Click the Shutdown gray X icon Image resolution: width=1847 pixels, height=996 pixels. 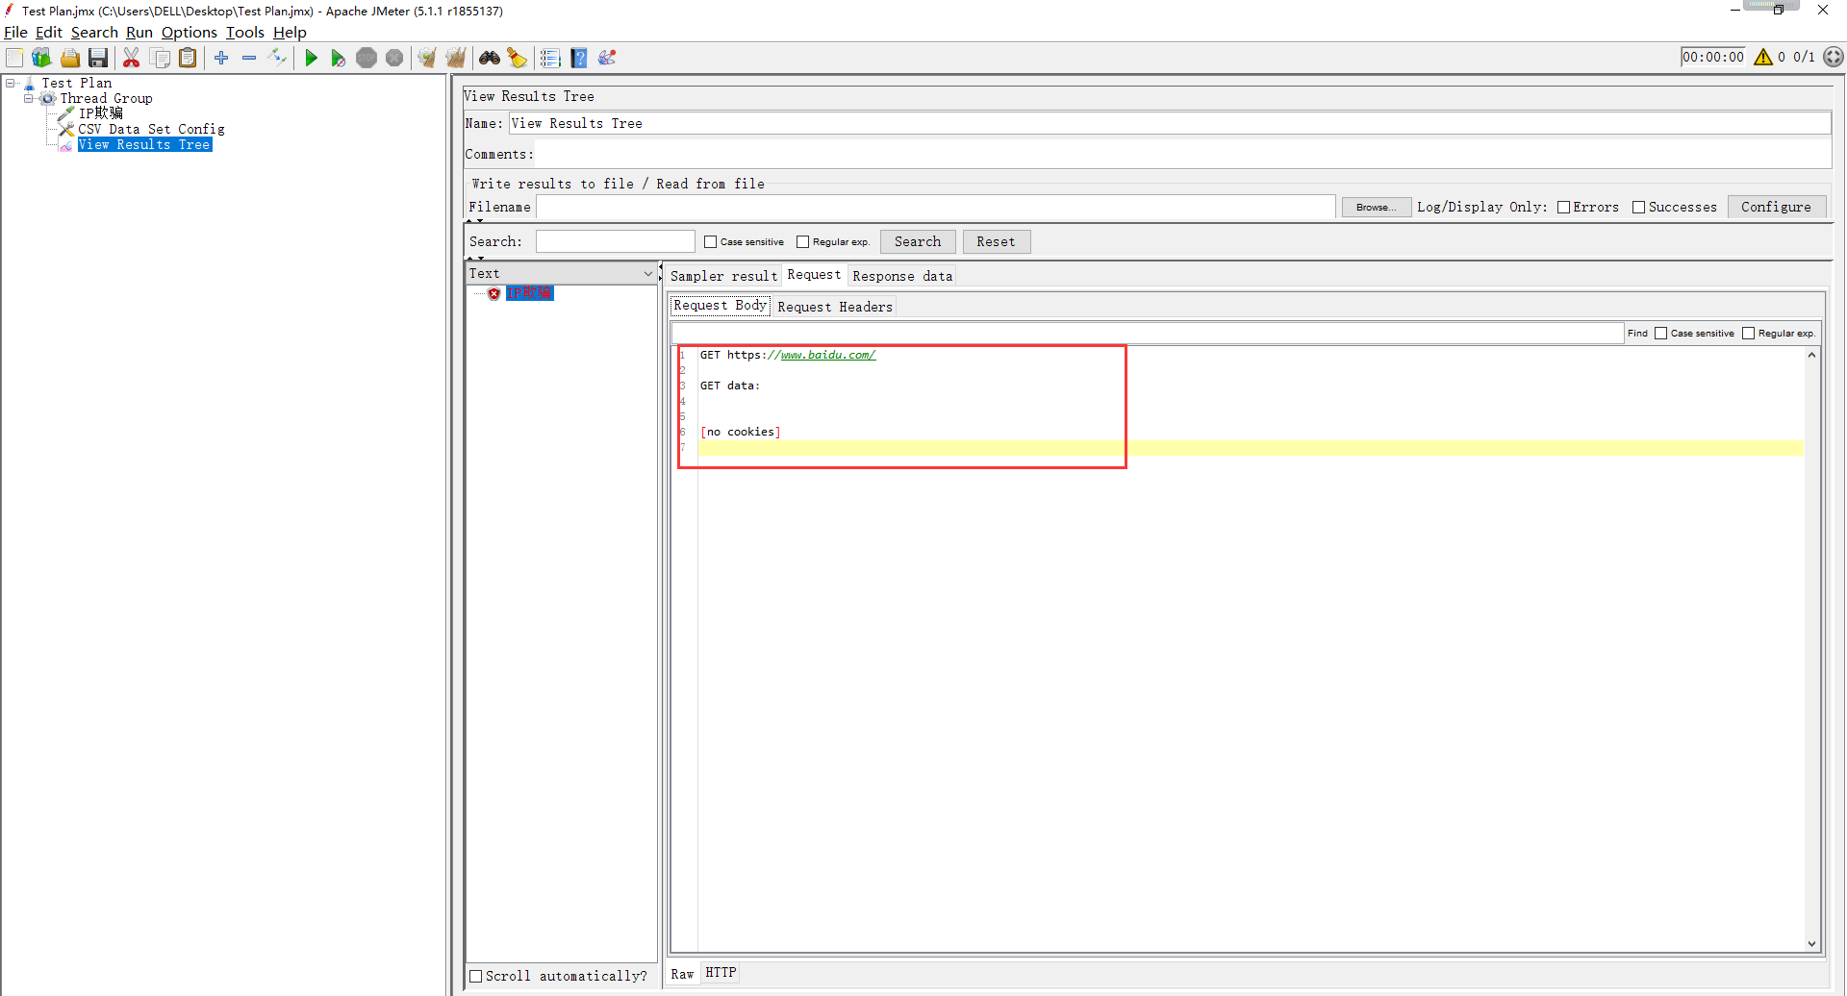click(x=394, y=58)
